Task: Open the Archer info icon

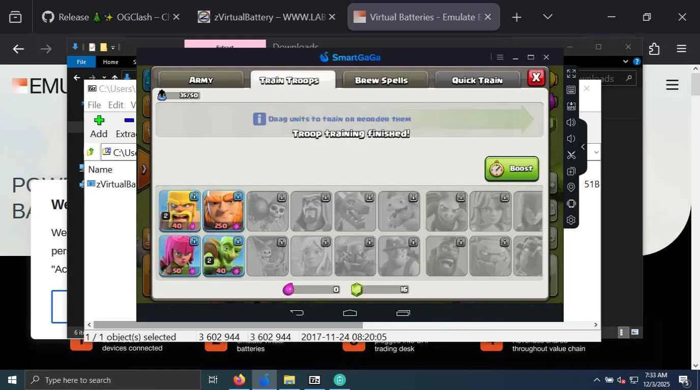Action: tap(194, 241)
